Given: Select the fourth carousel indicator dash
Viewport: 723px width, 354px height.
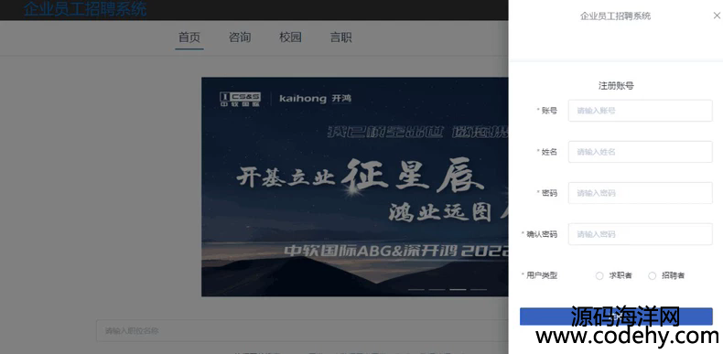Looking at the screenshot, I should [479, 289].
